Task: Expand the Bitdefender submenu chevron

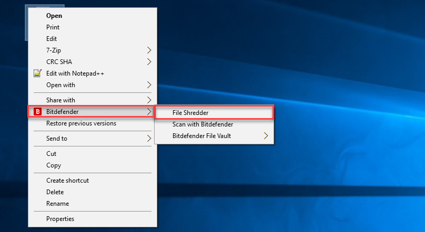Action: (149, 111)
